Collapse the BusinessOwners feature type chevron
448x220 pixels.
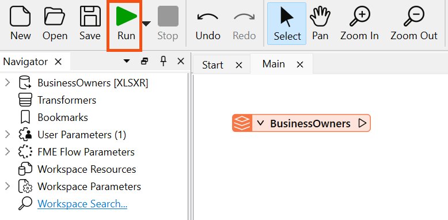tap(260, 123)
